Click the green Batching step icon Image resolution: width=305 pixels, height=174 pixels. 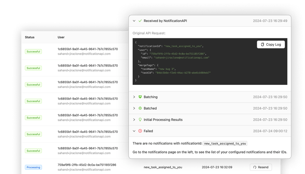click(x=140, y=97)
